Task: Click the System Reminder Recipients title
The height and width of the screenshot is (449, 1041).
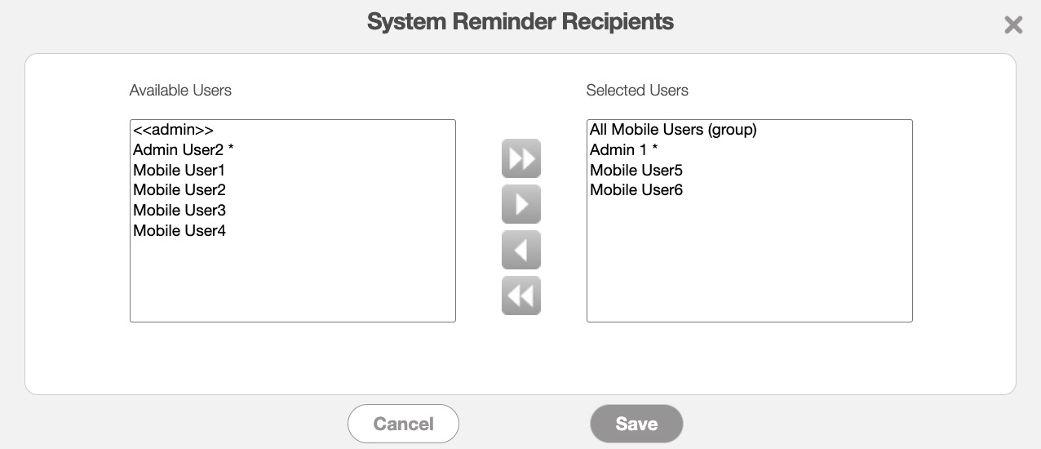Action: [x=520, y=22]
